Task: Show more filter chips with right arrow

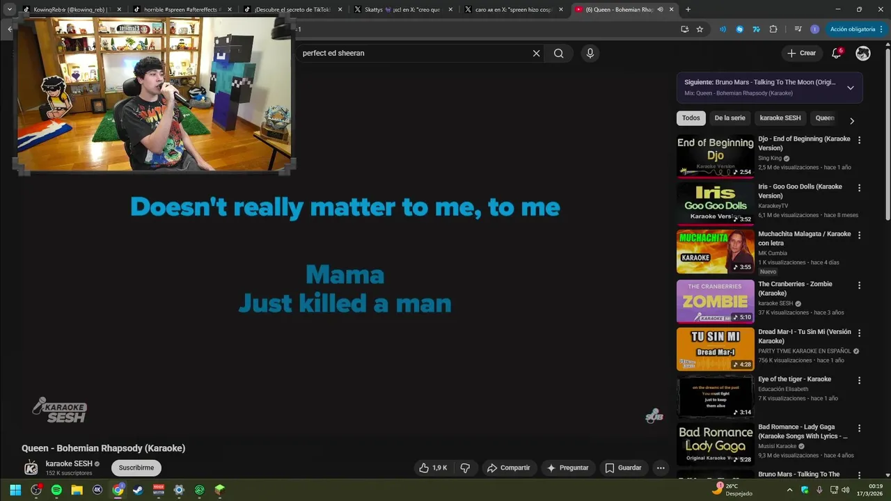Action: [851, 120]
